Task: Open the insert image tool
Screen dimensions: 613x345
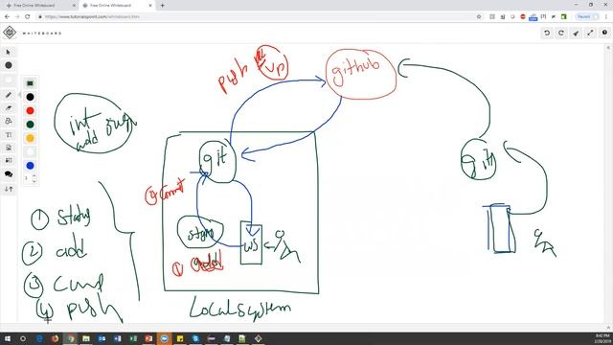Action: 9,148
